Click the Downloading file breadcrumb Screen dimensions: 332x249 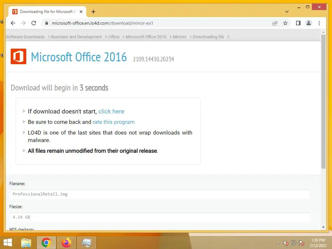coord(208,37)
